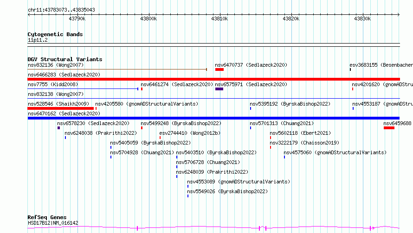Click the nsv528546 (Shaikh2009) label

coord(58,104)
